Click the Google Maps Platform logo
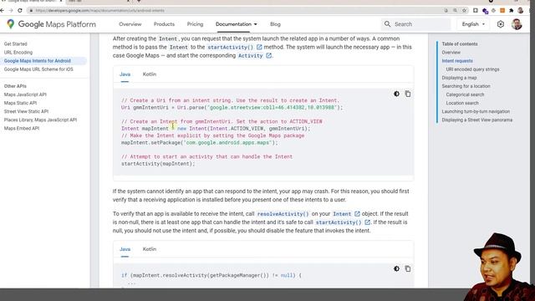Image resolution: width=535 pixels, height=301 pixels. coord(51,24)
